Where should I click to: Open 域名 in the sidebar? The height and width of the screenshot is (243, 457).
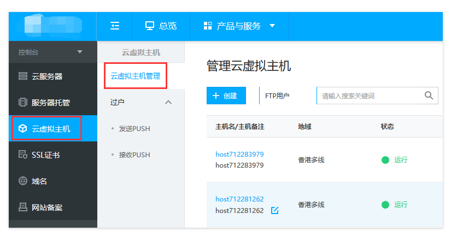[53, 181]
